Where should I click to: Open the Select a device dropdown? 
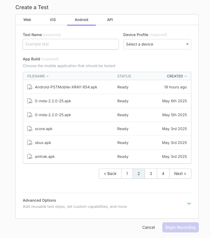pos(157,44)
